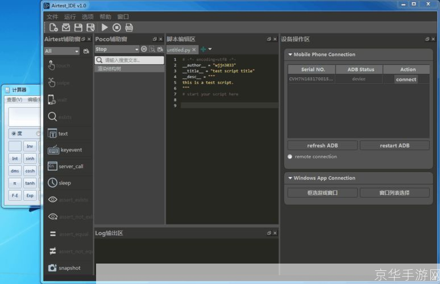Select the server_call command
The height and width of the screenshot is (284, 440).
pos(65,166)
